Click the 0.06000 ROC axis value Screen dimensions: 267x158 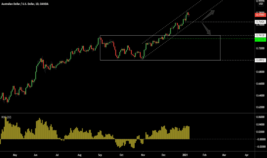260,117
